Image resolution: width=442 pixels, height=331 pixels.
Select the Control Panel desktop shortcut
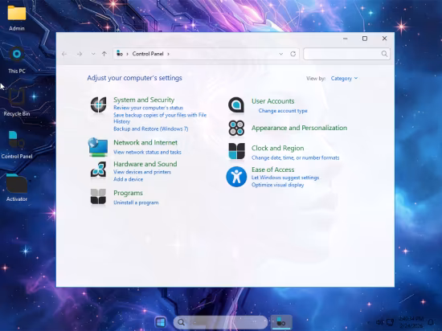click(x=17, y=145)
